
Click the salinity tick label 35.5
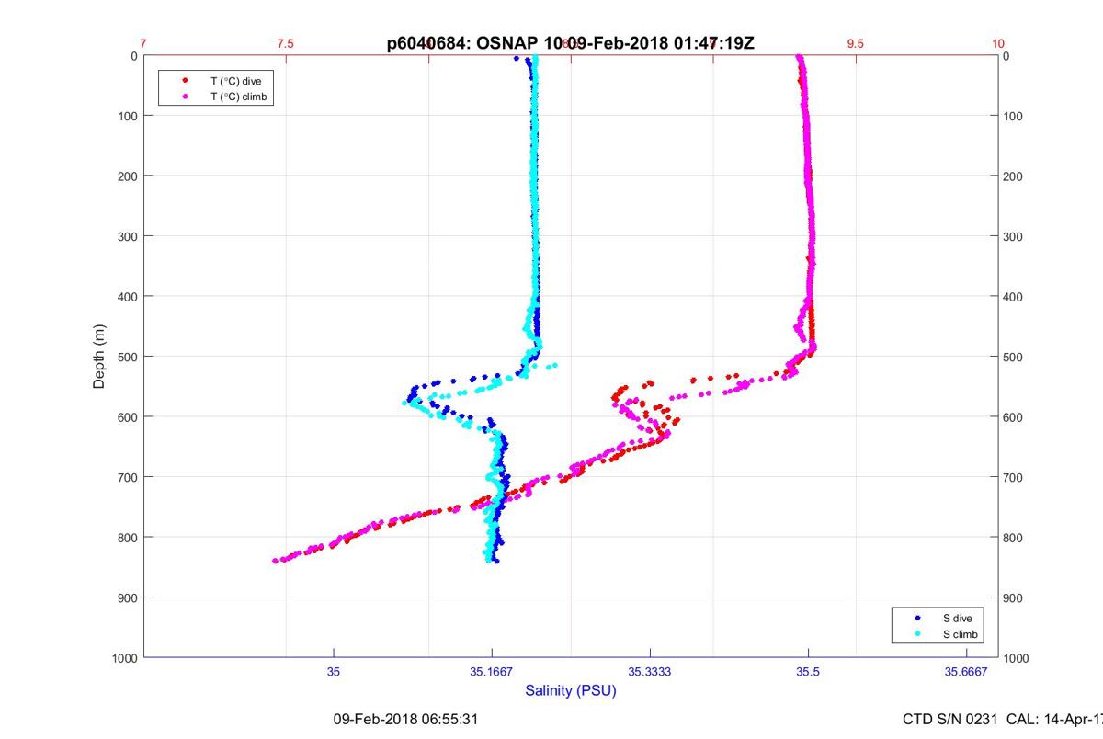808,672
